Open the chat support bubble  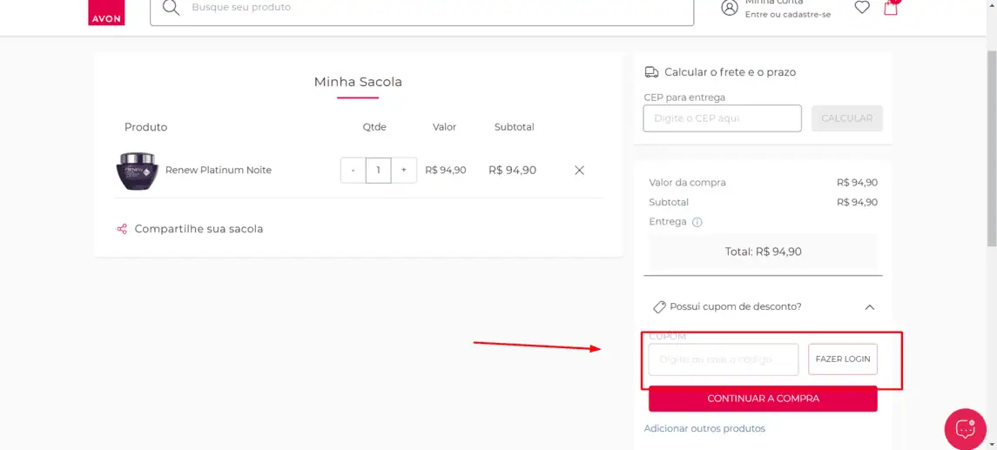point(965,429)
